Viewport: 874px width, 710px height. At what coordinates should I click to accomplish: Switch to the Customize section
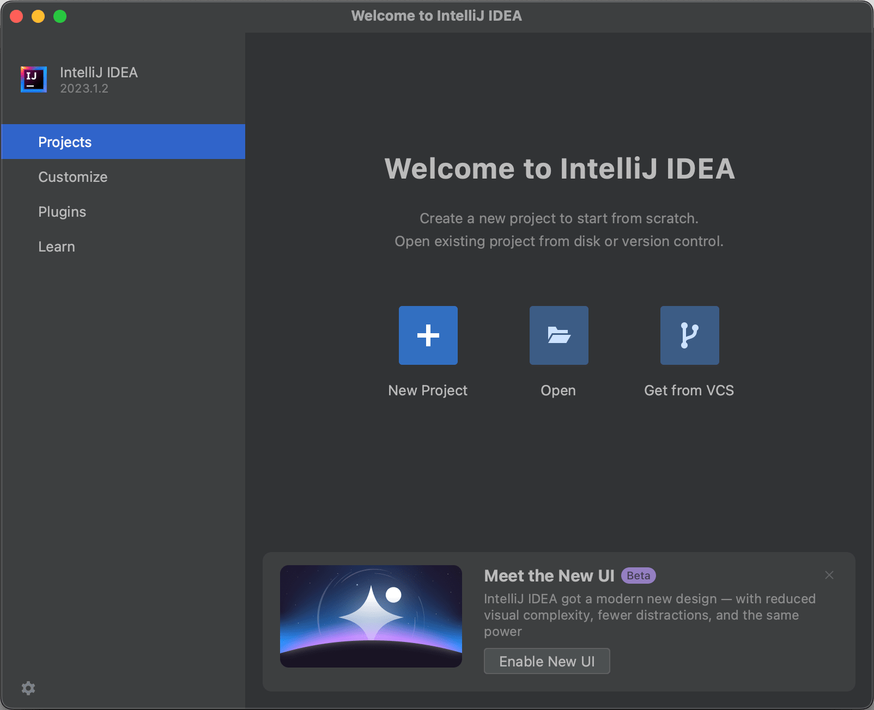[x=72, y=176]
